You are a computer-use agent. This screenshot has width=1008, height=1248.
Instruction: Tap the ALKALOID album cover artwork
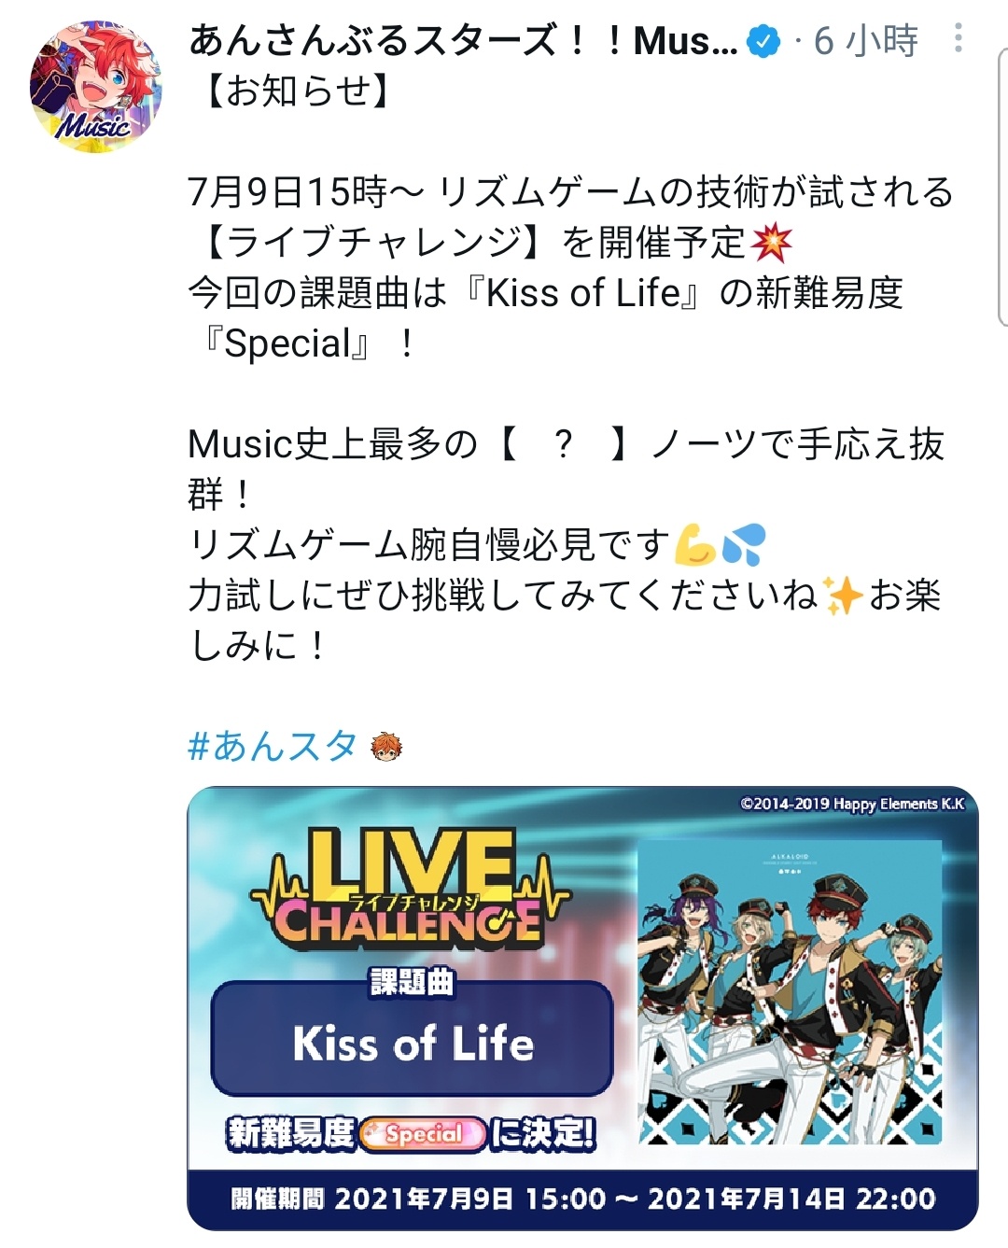(790, 991)
